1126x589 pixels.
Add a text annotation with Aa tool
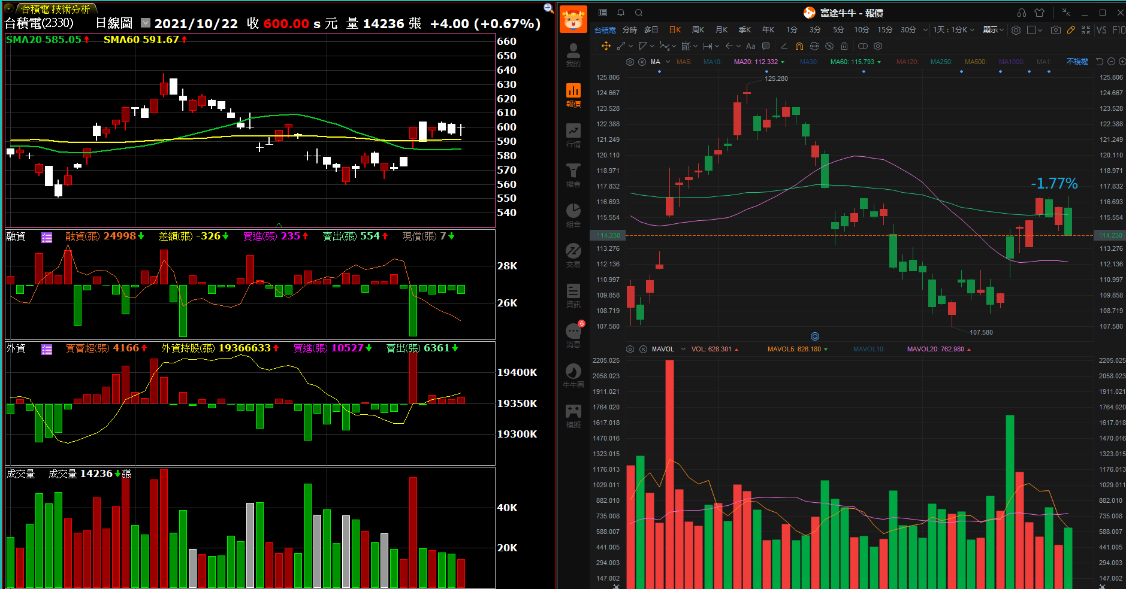coord(750,46)
